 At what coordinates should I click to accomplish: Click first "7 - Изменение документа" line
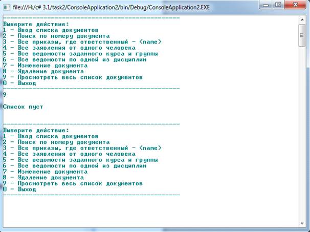coord(46,66)
